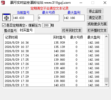
Task: Click the value 140.060
Action: 59,55
